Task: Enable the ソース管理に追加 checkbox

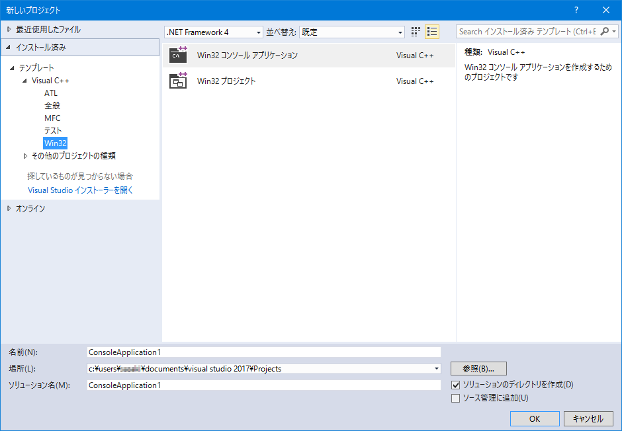Action: tap(456, 397)
